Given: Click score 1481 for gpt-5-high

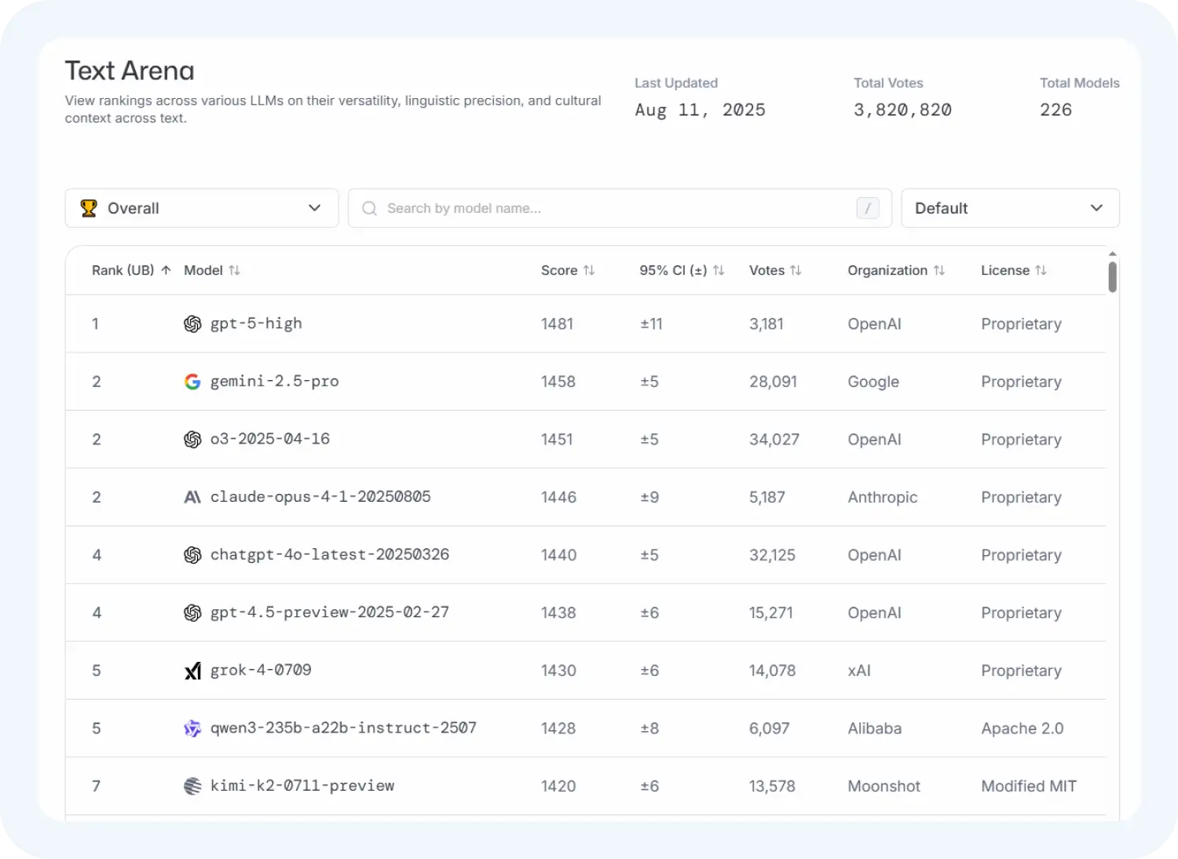Looking at the screenshot, I should pos(557,324).
